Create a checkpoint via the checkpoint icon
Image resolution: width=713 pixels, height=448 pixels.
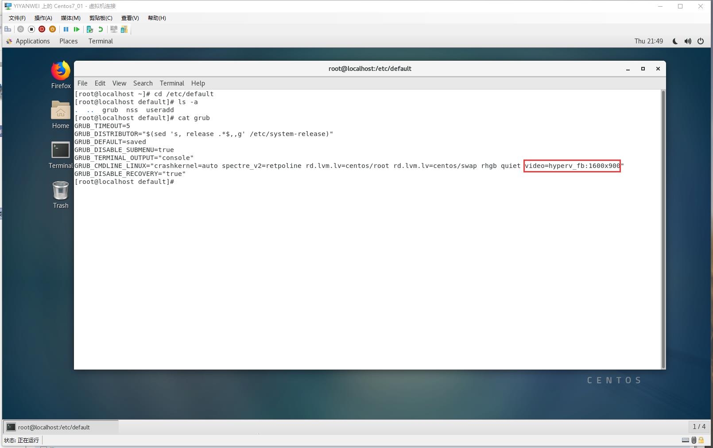point(90,29)
